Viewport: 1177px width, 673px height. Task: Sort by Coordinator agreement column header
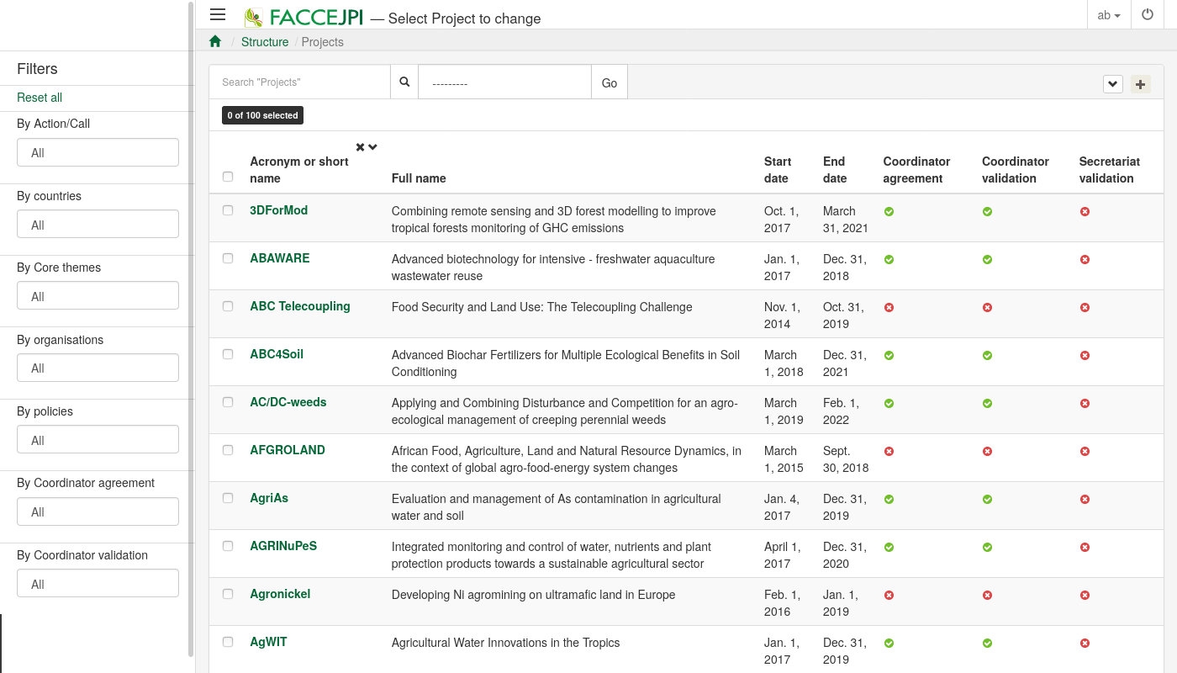(916, 170)
